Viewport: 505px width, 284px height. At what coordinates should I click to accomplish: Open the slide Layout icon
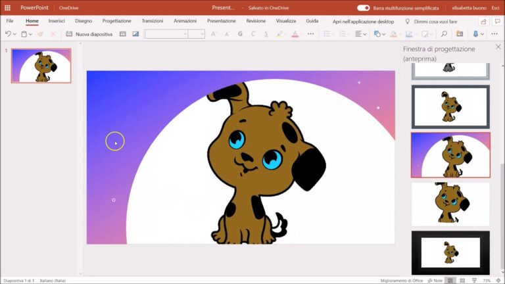123,34
